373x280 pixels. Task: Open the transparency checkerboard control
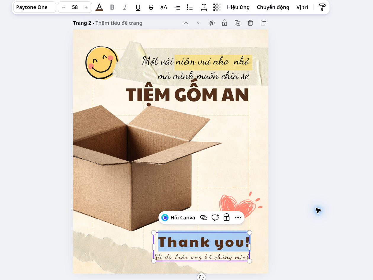[217, 7]
